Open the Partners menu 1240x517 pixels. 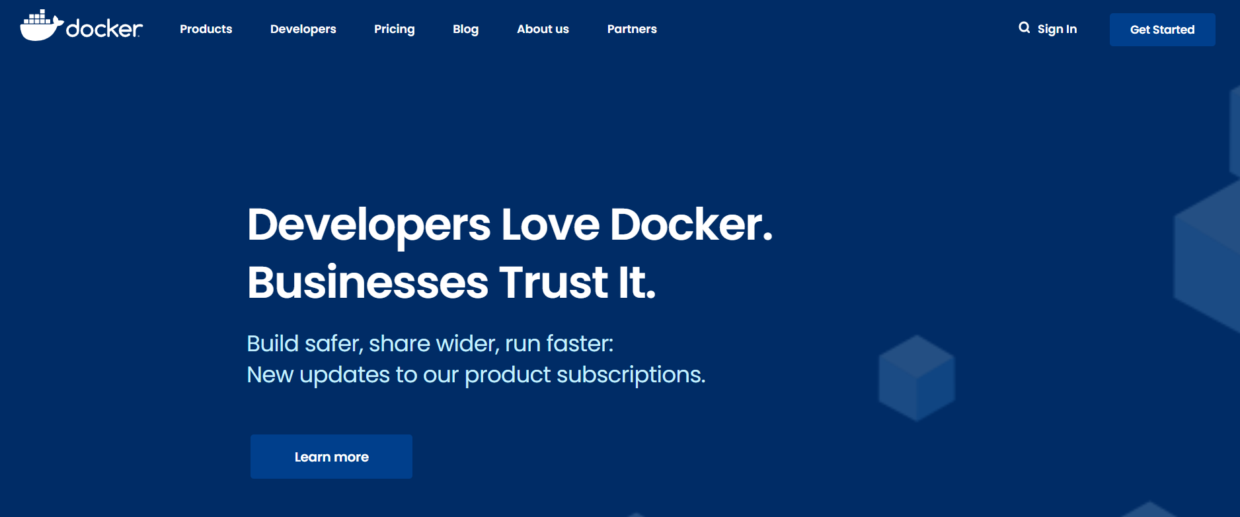(x=632, y=29)
